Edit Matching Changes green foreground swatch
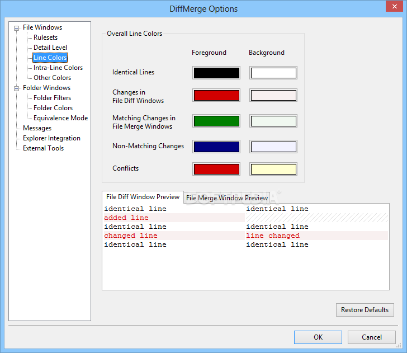This screenshot has height=353, width=407. pyautogui.click(x=216, y=121)
